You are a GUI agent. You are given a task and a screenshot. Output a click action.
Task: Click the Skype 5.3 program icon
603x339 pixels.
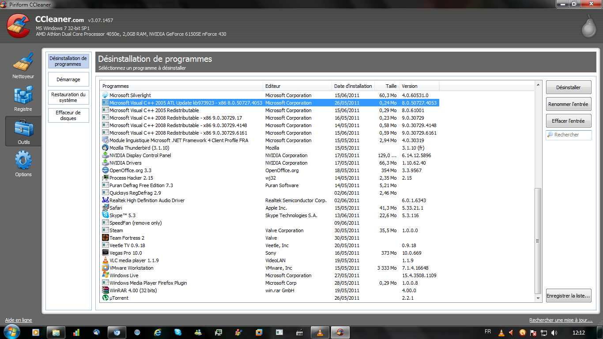tap(106, 215)
